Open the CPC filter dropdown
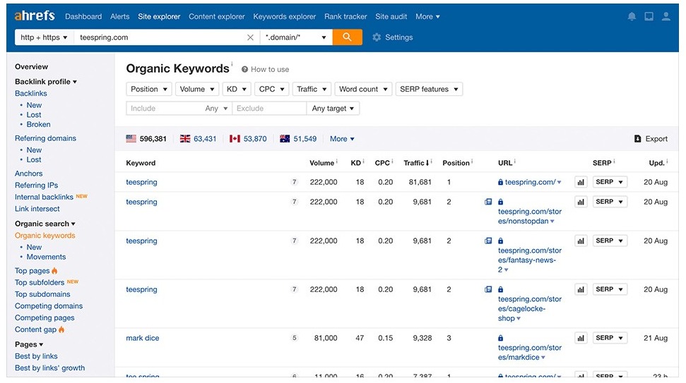686x383 pixels. 272,89
